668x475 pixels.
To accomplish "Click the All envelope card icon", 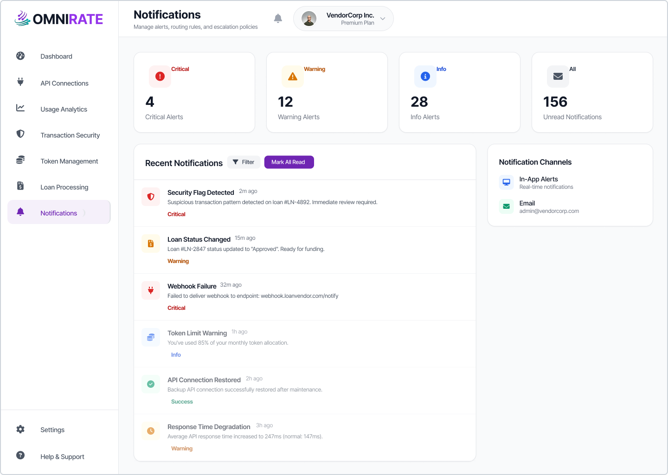I will tap(558, 77).
